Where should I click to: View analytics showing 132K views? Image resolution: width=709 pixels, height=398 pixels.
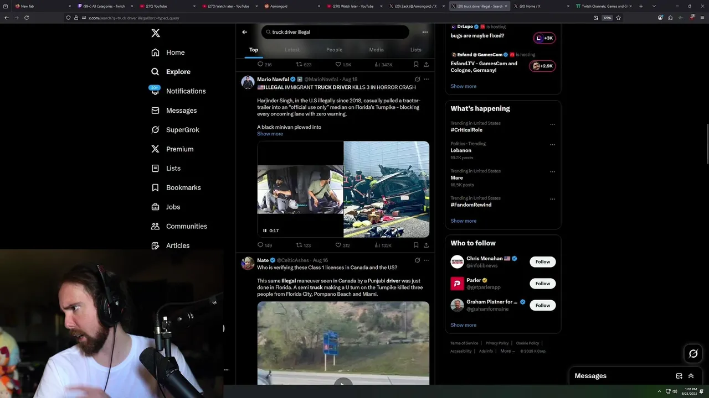[x=383, y=245]
